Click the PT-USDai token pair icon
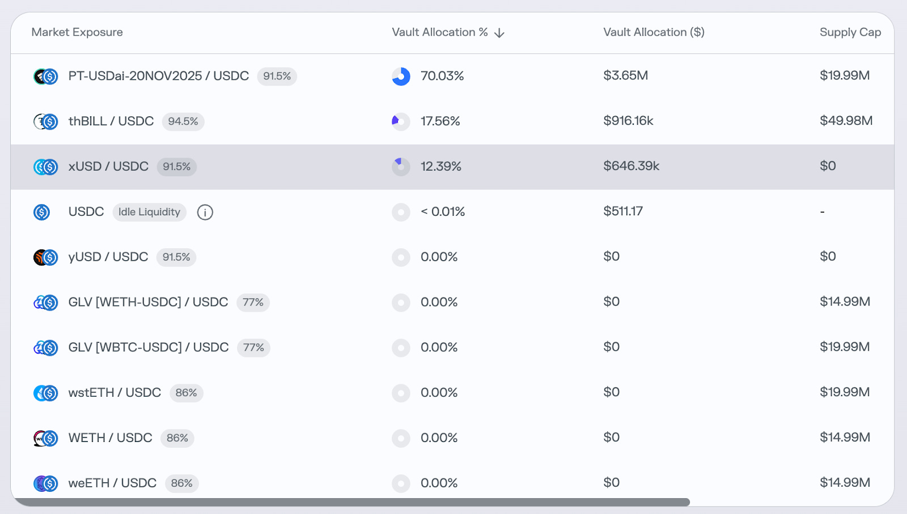The height and width of the screenshot is (514, 907). coord(45,77)
